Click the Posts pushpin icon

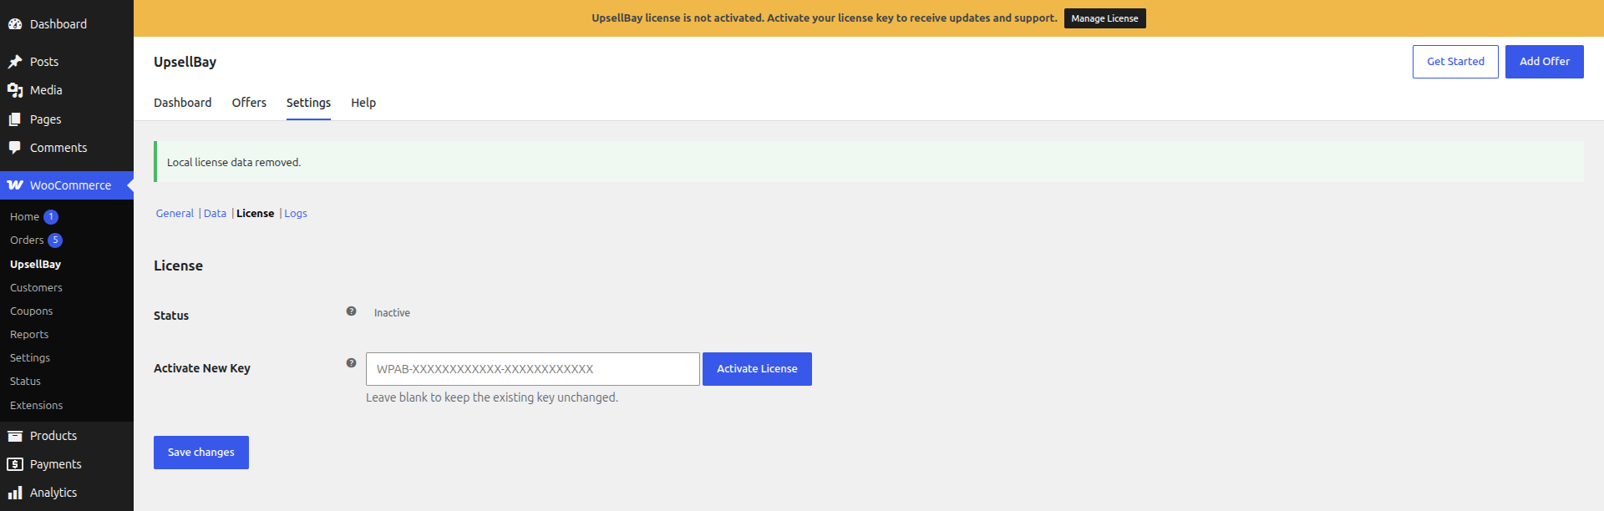point(15,62)
